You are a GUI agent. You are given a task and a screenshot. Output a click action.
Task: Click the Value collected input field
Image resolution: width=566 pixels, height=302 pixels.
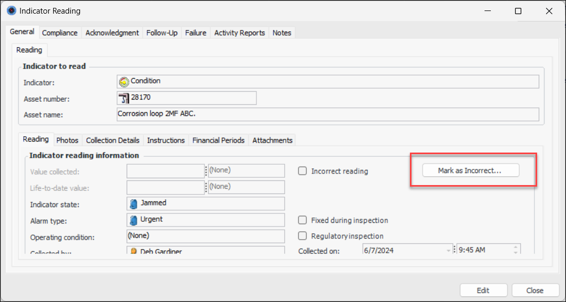coord(166,171)
